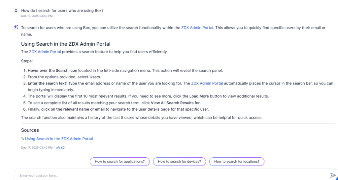Open the source link under Sources

[x=59, y=139]
